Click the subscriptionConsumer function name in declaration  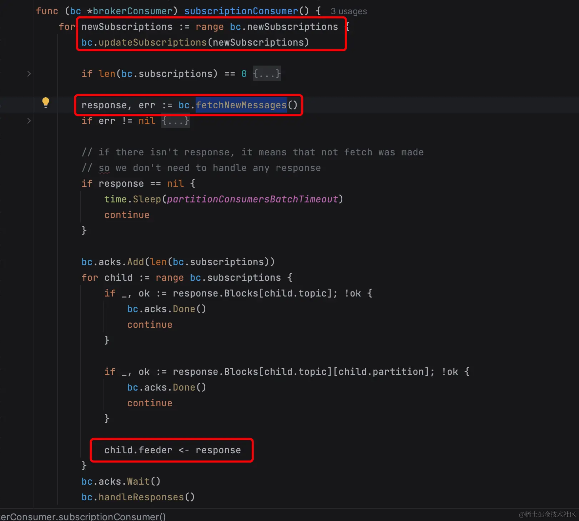click(241, 11)
